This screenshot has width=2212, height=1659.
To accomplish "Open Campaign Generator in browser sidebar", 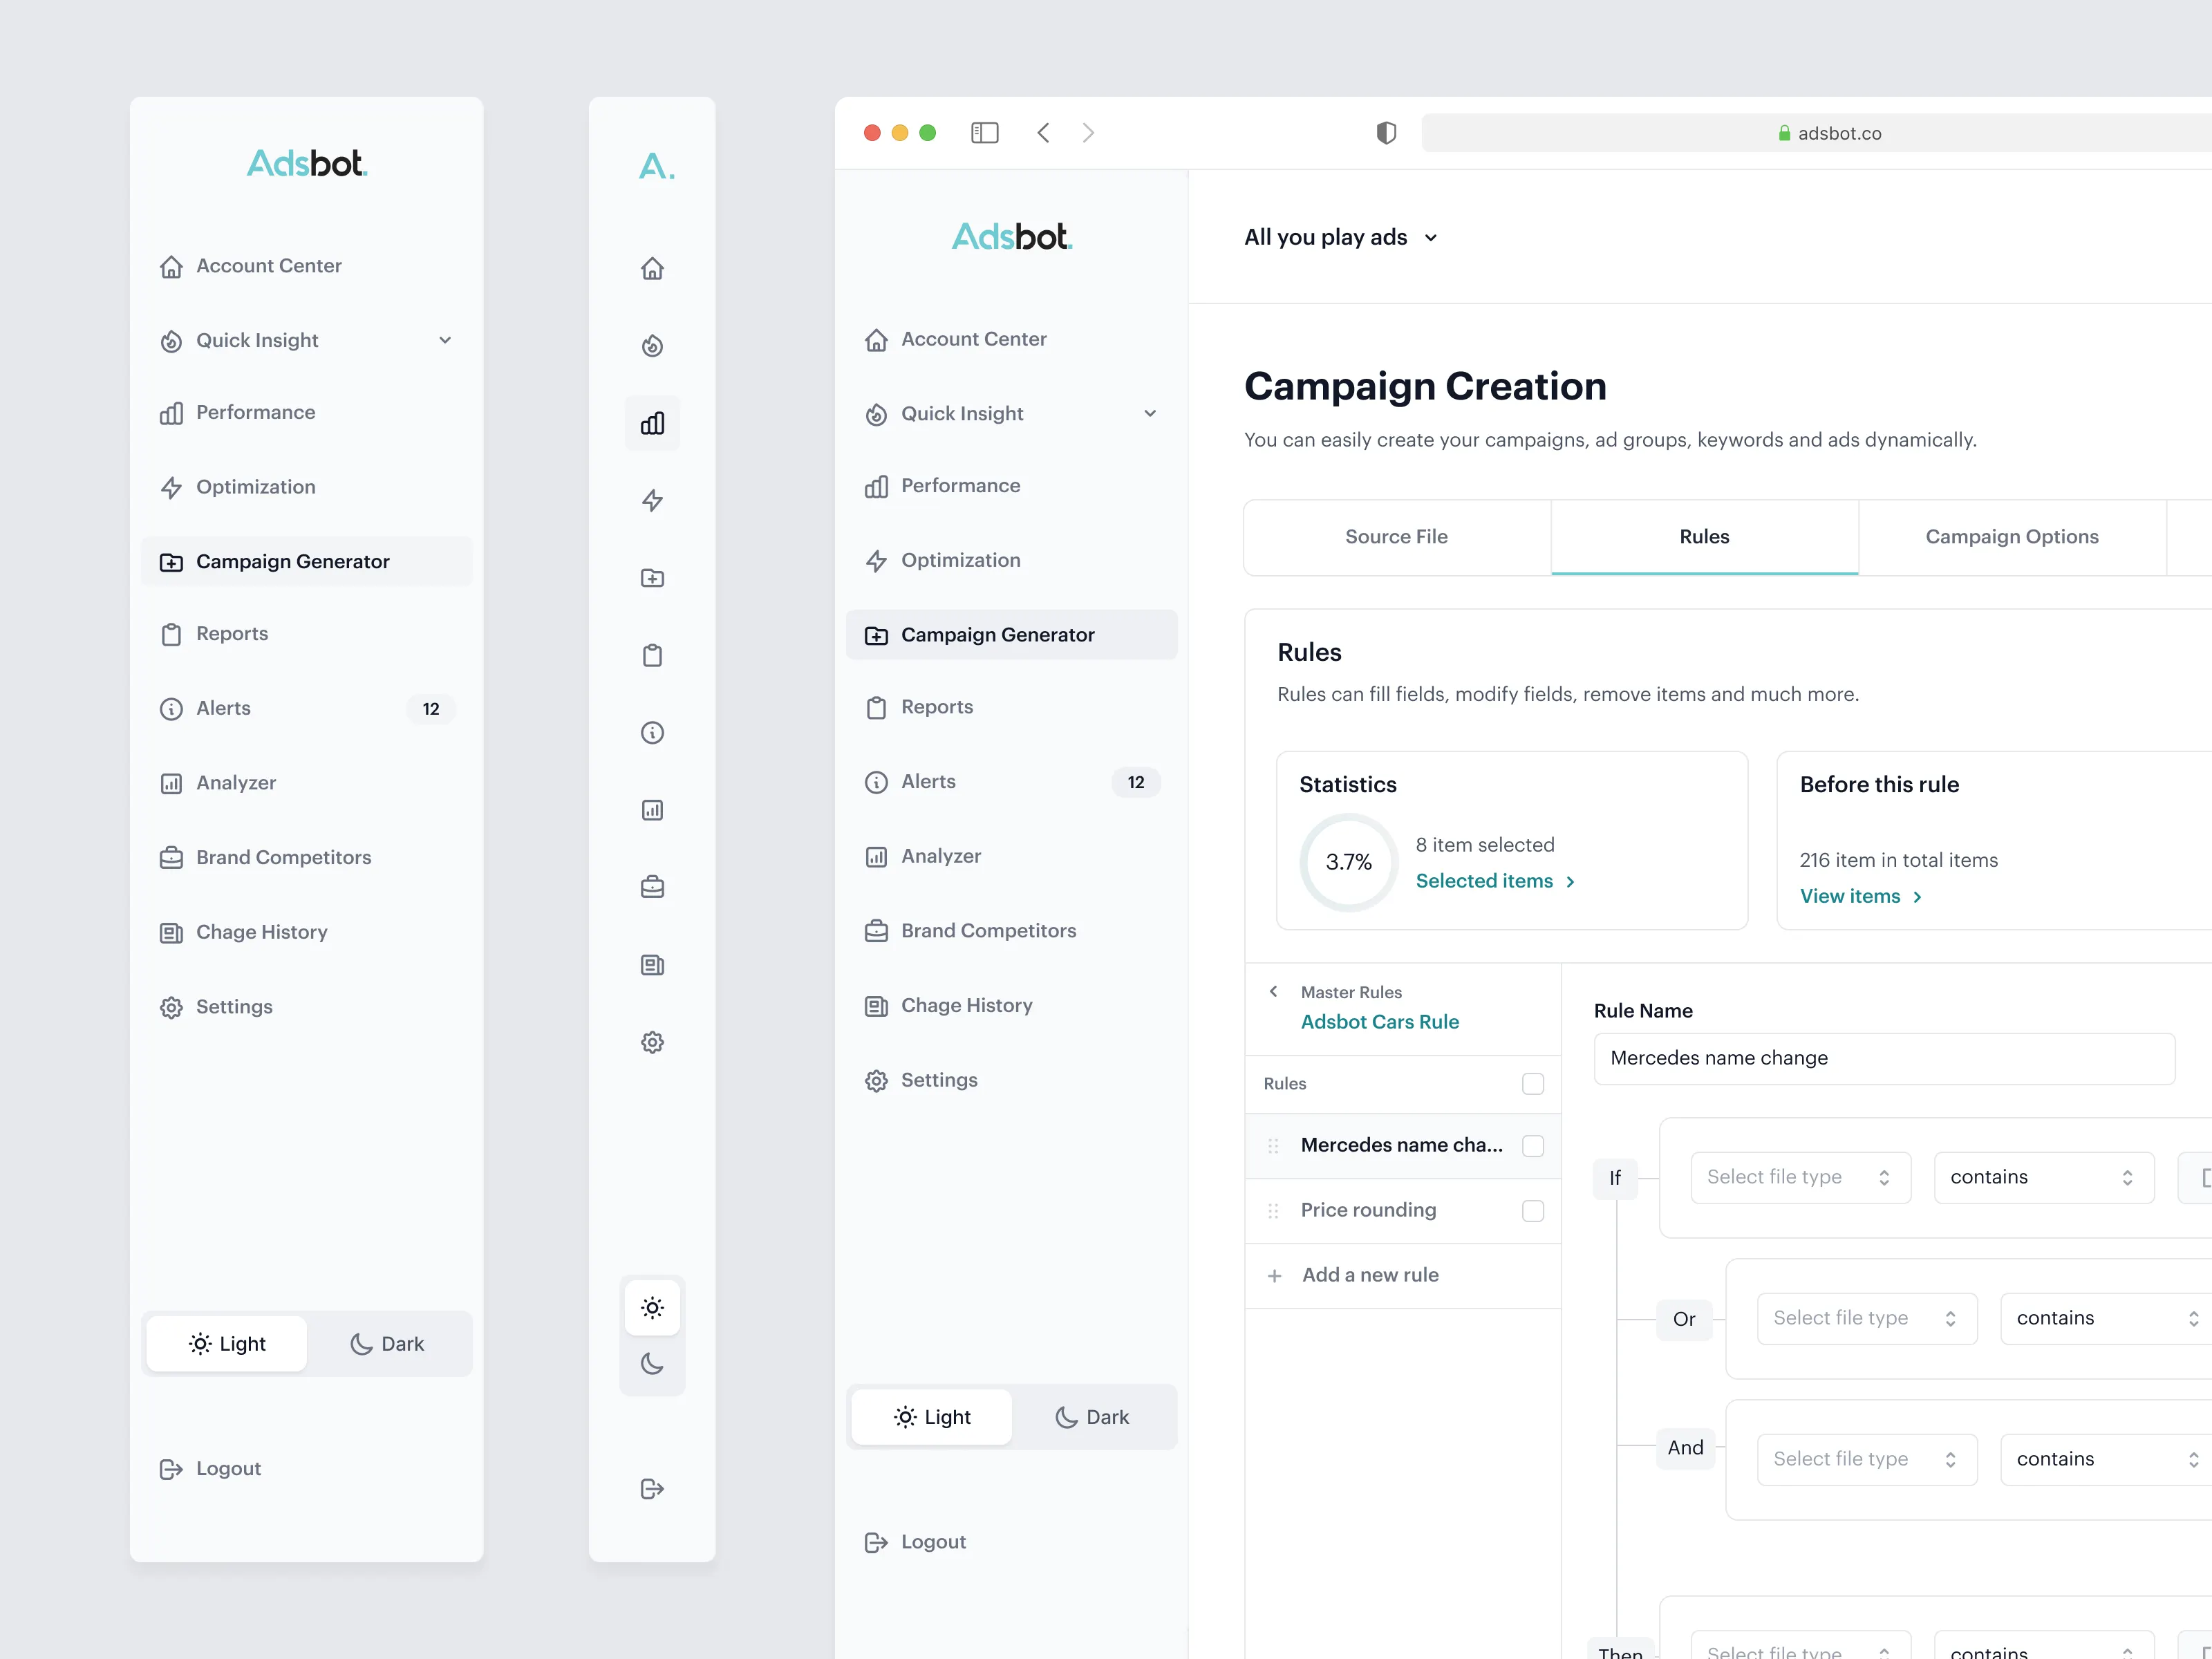I will point(1011,635).
